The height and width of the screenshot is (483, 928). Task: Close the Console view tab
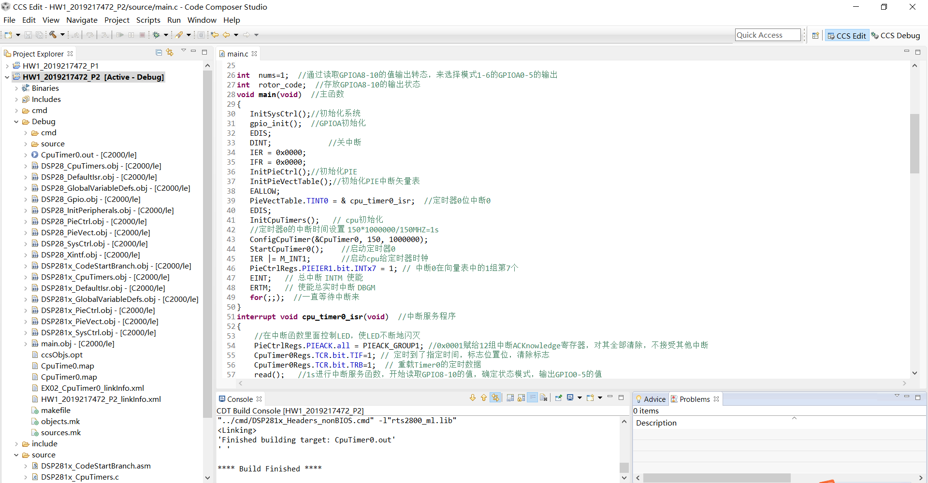259,399
